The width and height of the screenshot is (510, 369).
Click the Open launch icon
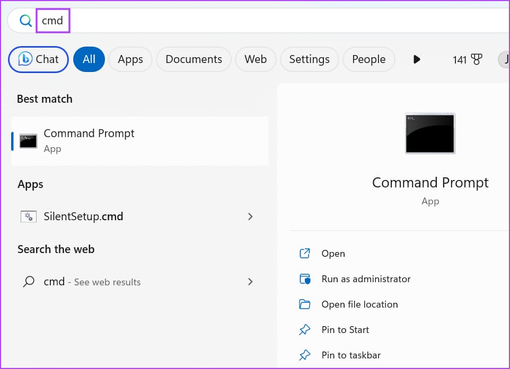click(305, 254)
